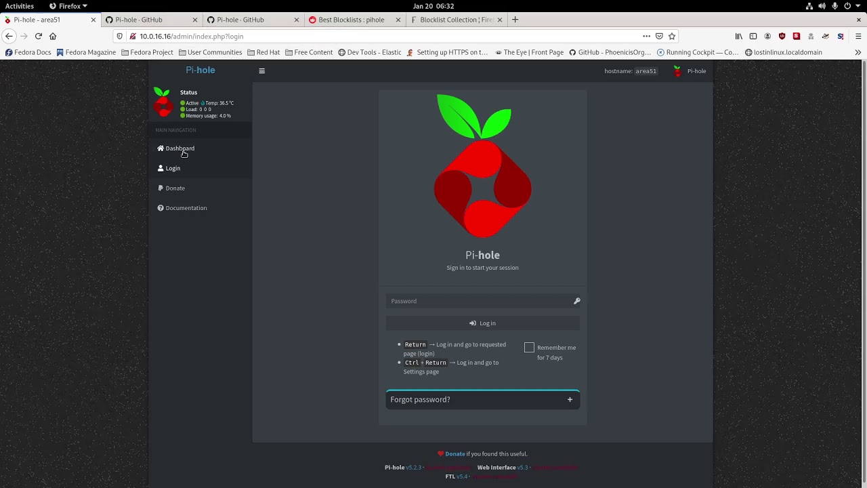
Task: Switch to Blocklist Collection tab
Action: 457,20
